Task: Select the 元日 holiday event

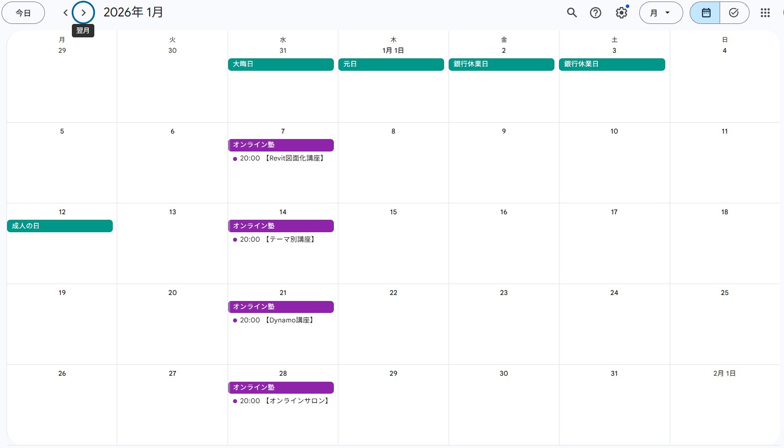Action: click(x=391, y=64)
